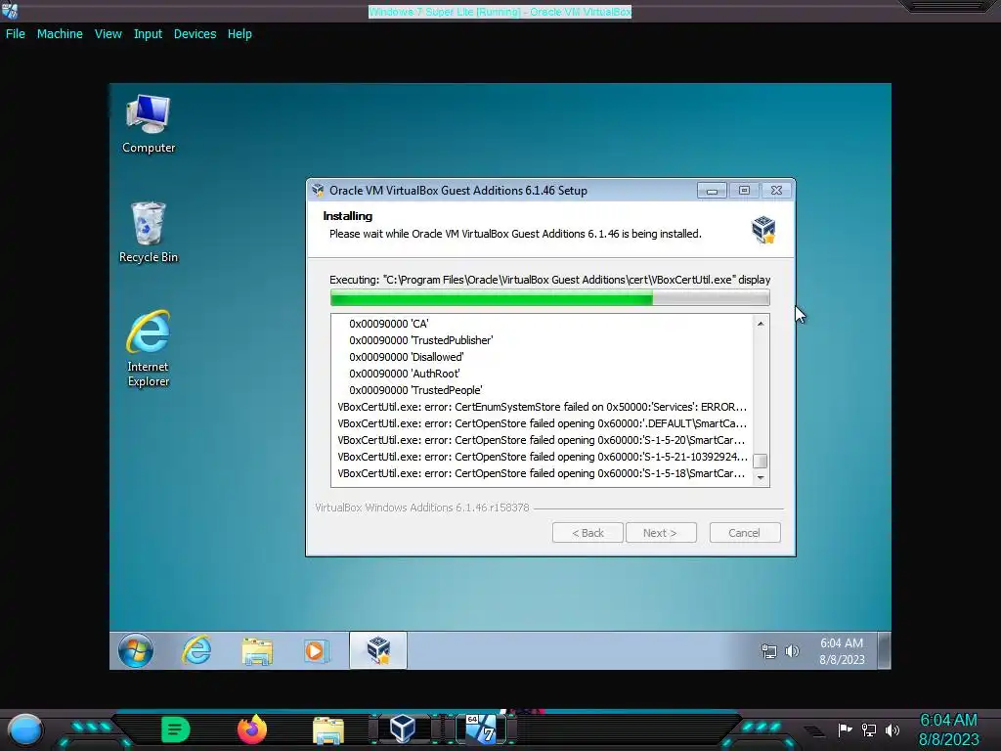Cancel the Guest Additions installation
Screen dimensions: 1001x751
click(744, 533)
